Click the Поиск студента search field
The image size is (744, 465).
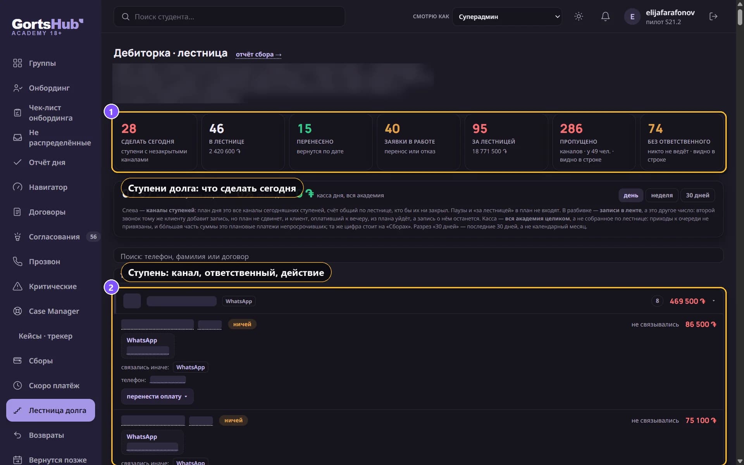229,17
